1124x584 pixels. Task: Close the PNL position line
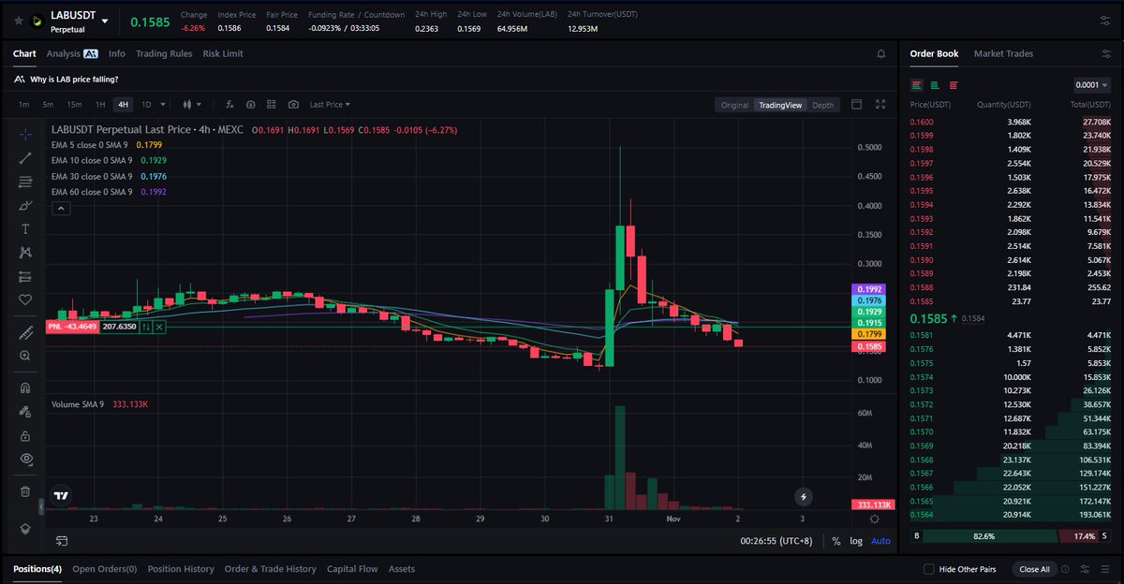(x=159, y=327)
